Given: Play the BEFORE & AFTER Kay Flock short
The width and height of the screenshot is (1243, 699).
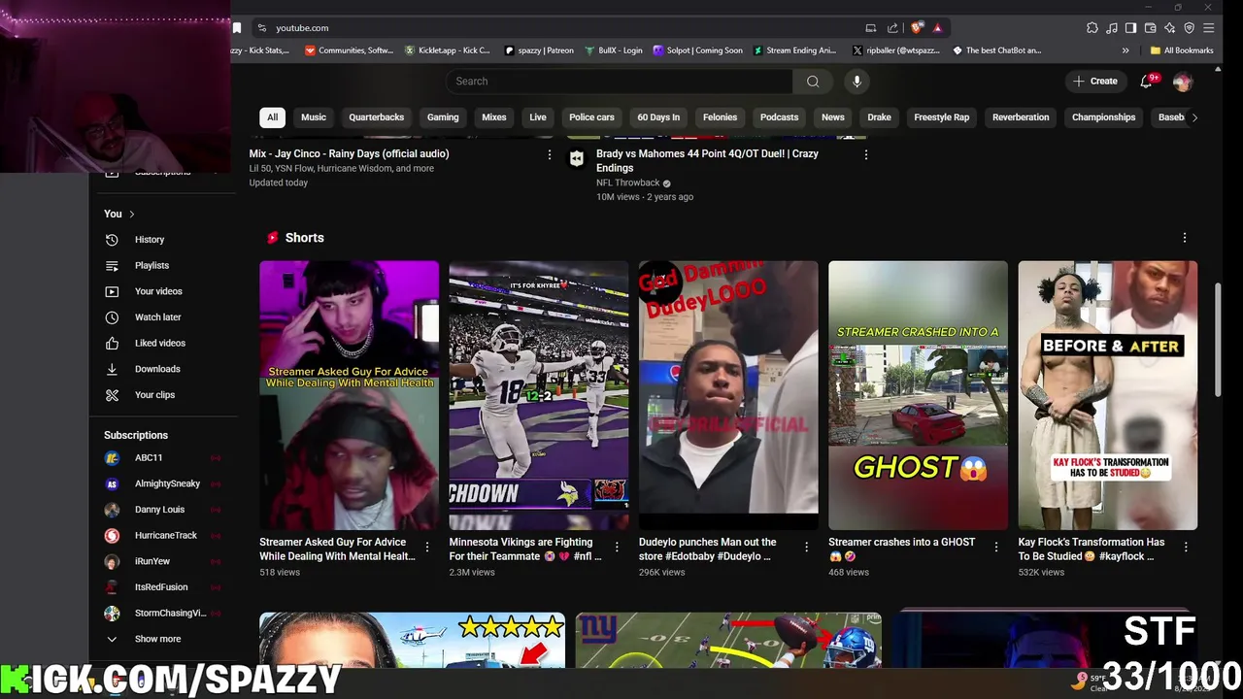Looking at the screenshot, I should [x=1107, y=395].
